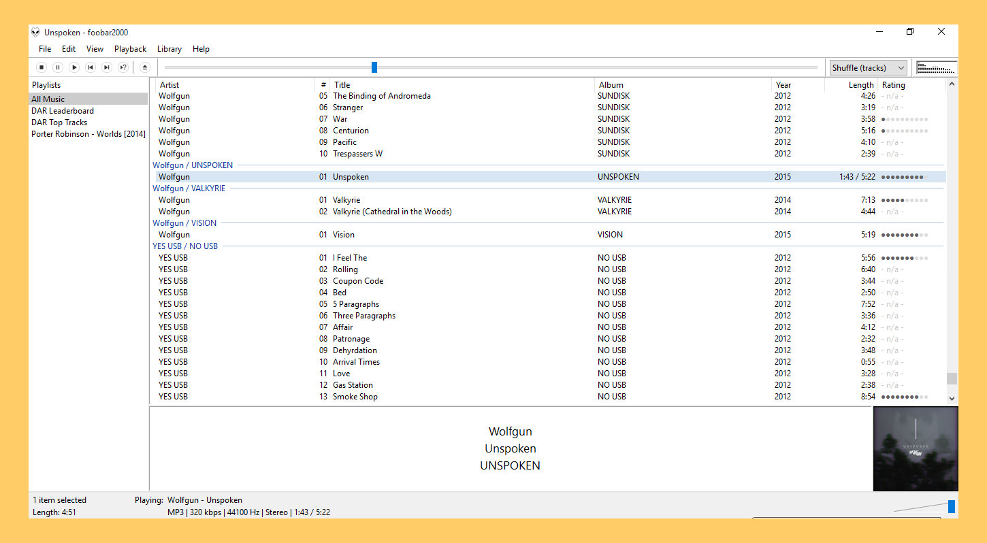Viewport: 987px width, 543px height.
Task: Collapse the Wolfgun / VALKYRIE group header
Action: pyautogui.click(x=189, y=188)
